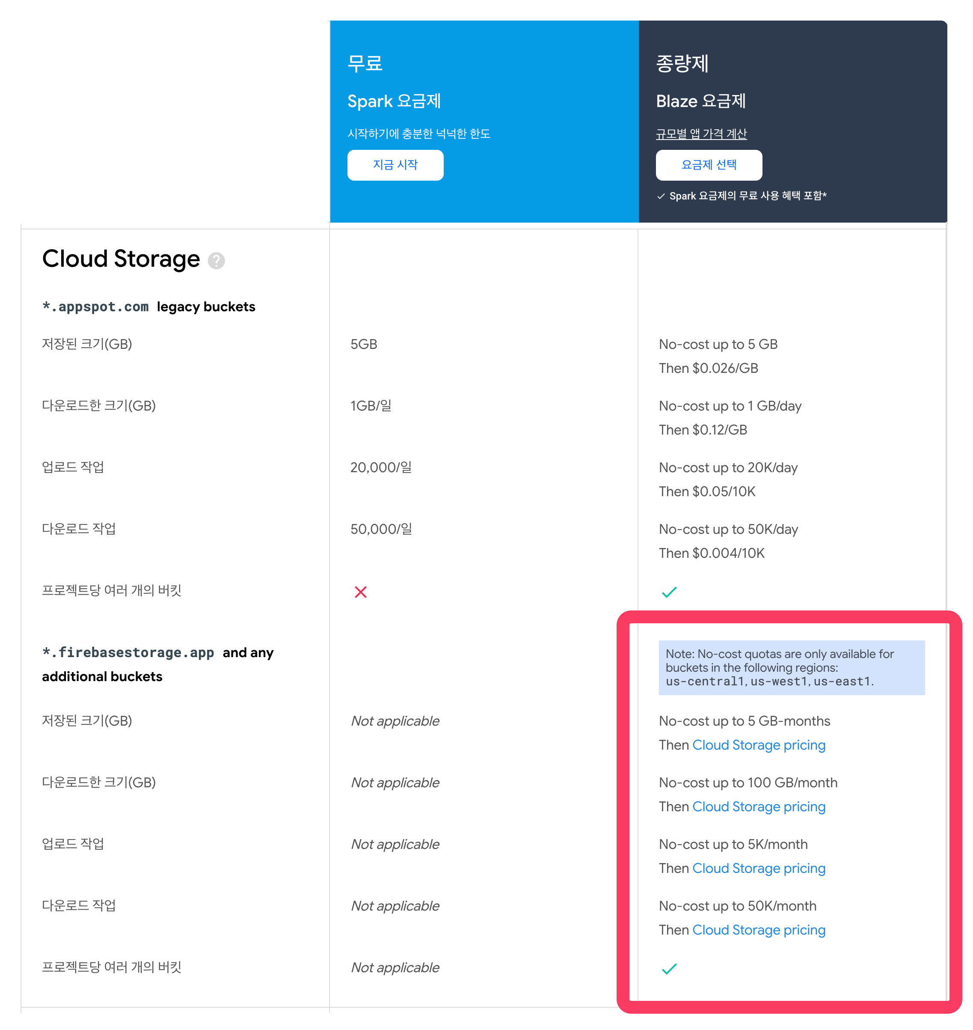
Task: Click the small check before 'Spark 요금제의 무료 사용 혜택 포함'
Action: tap(661, 196)
